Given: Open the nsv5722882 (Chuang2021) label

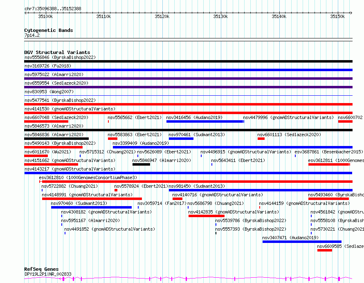Looking at the screenshot, I should click(70, 186).
